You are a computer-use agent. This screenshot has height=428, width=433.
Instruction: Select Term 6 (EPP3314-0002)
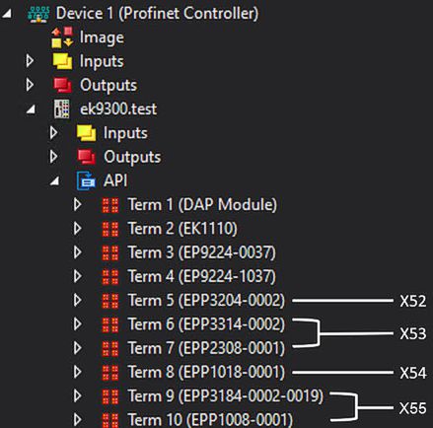206,324
